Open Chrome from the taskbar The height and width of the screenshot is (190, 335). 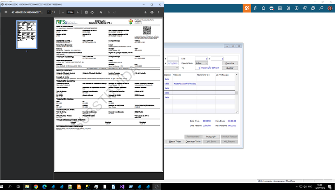coord(36,186)
